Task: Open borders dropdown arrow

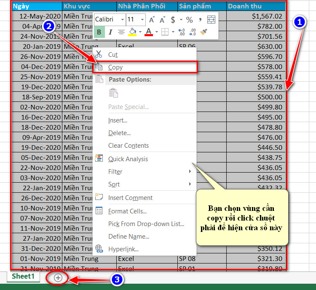Action: click(173, 32)
